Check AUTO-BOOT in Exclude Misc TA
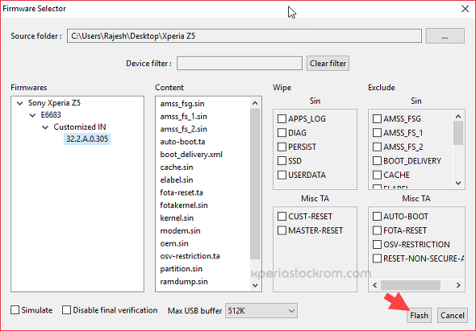This screenshot has width=476, height=331. (x=377, y=216)
